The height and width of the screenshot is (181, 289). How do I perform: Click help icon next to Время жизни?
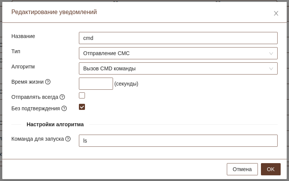48,82
